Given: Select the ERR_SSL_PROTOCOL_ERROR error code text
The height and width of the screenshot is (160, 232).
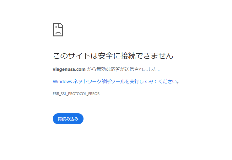Looking at the screenshot, I should coord(76,94).
